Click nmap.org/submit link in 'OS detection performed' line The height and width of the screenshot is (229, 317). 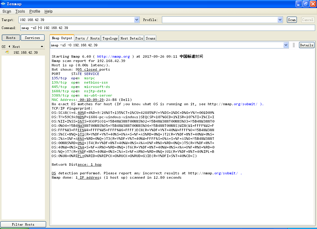coord(213,173)
